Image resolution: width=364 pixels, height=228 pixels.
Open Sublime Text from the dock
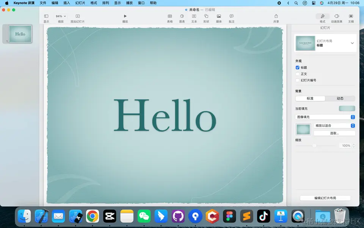(x=246, y=216)
